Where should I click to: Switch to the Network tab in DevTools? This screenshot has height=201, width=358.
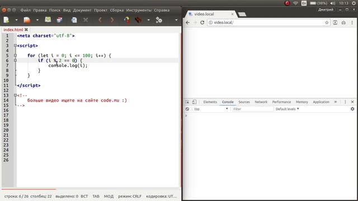pos(261,102)
